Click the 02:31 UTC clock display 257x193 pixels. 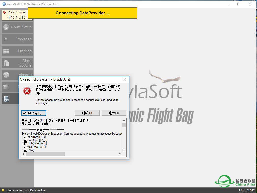pos(17,17)
